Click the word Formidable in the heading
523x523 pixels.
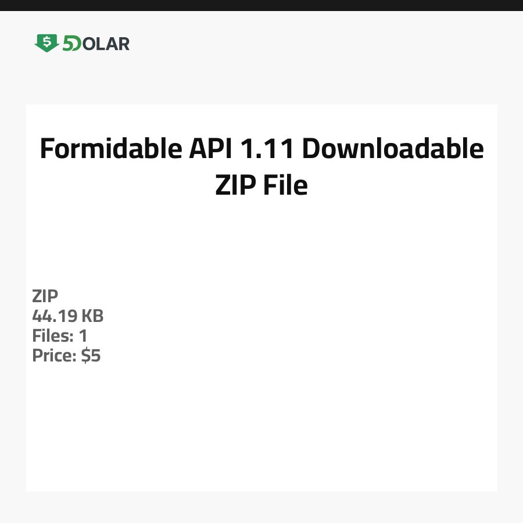tap(110, 149)
